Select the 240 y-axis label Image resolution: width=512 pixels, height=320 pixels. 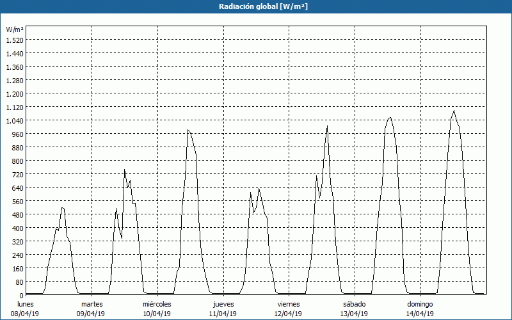[x=19, y=255]
